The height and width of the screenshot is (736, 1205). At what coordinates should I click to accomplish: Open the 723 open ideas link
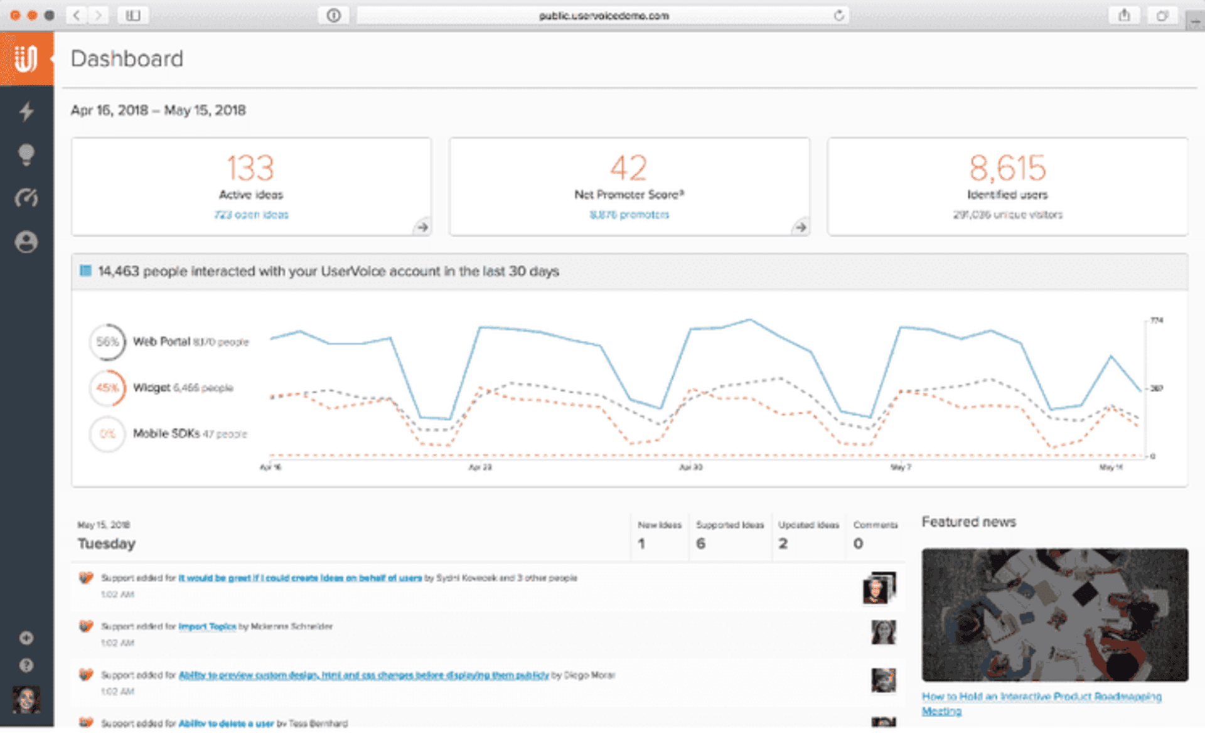click(x=251, y=215)
